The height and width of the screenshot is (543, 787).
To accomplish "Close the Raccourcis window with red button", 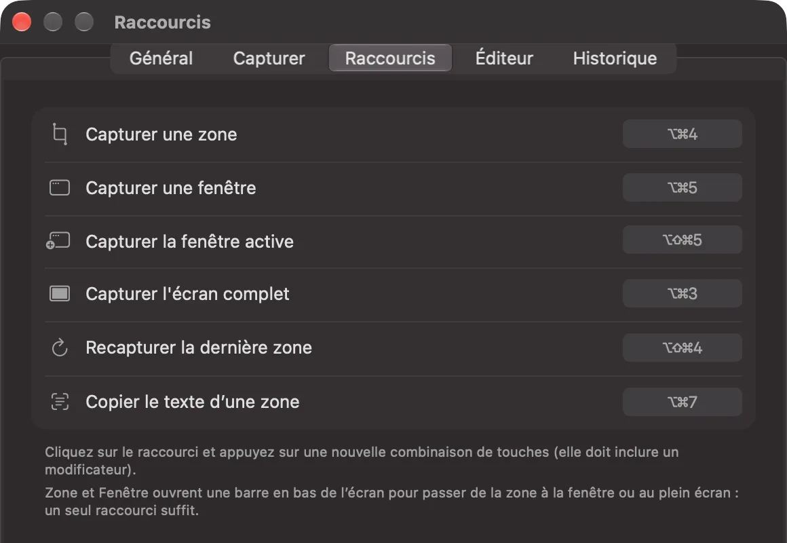I will pyautogui.click(x=22, y=22).
